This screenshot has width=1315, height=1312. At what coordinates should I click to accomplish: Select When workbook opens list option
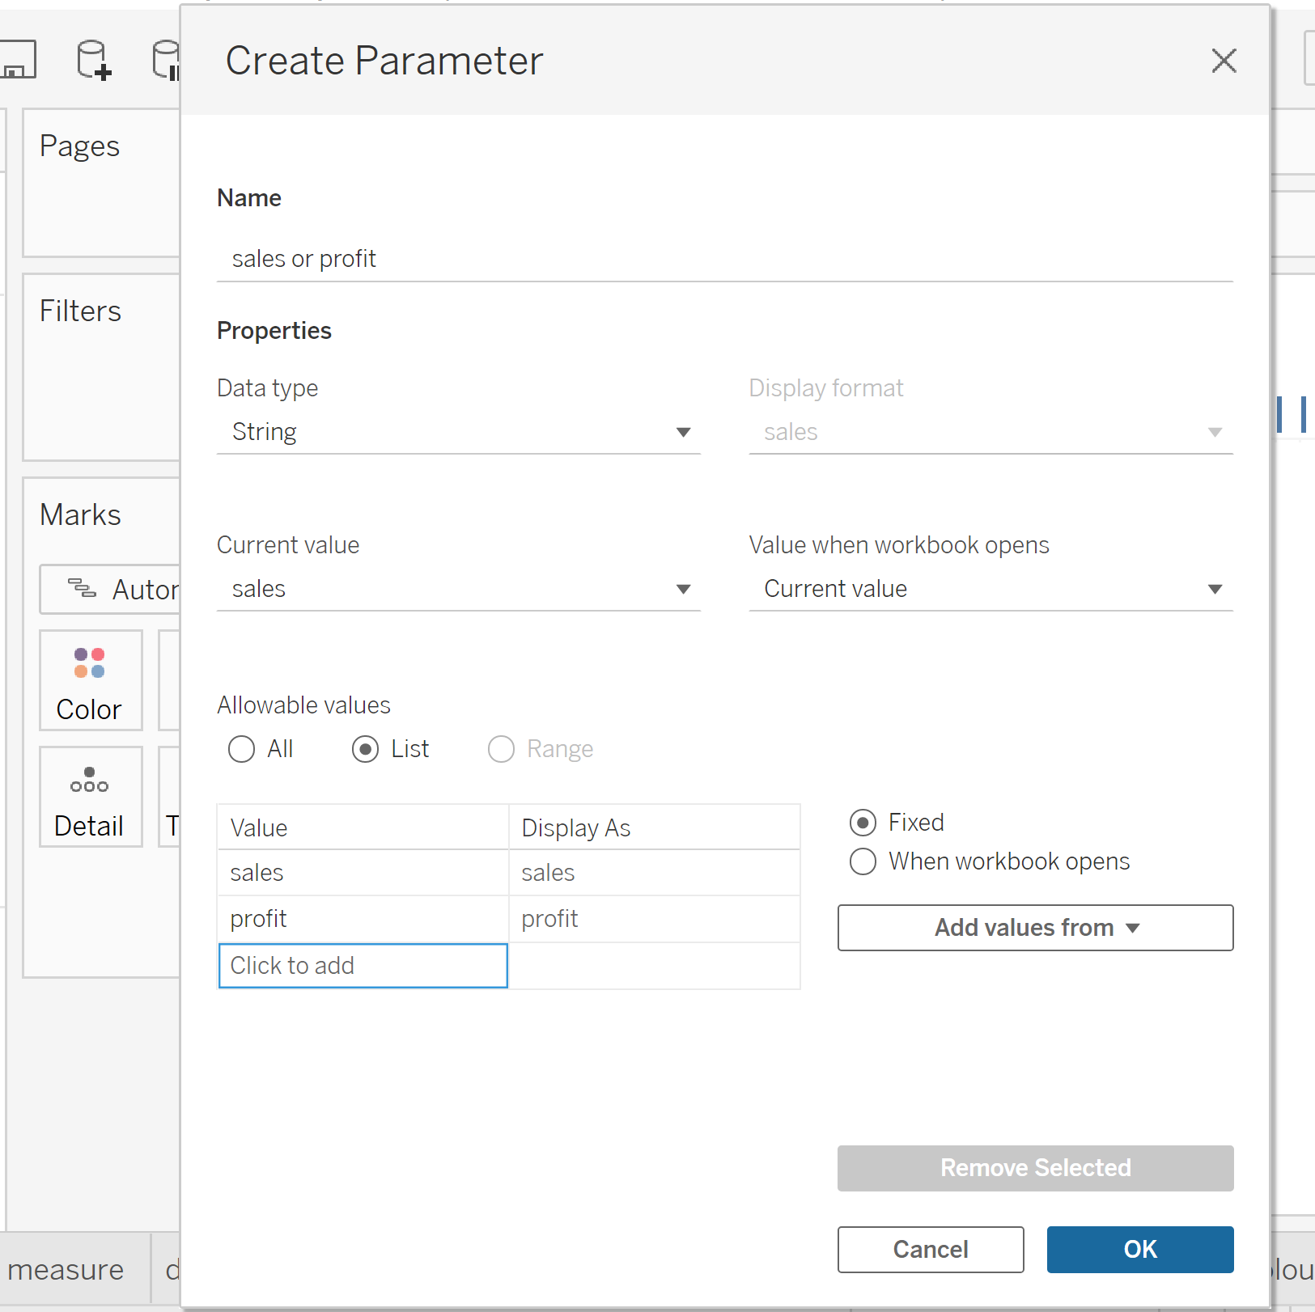pos(863,861)
